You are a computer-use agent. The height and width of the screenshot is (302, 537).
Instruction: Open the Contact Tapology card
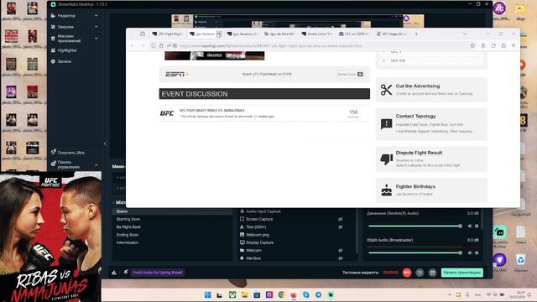click(431, 124)
